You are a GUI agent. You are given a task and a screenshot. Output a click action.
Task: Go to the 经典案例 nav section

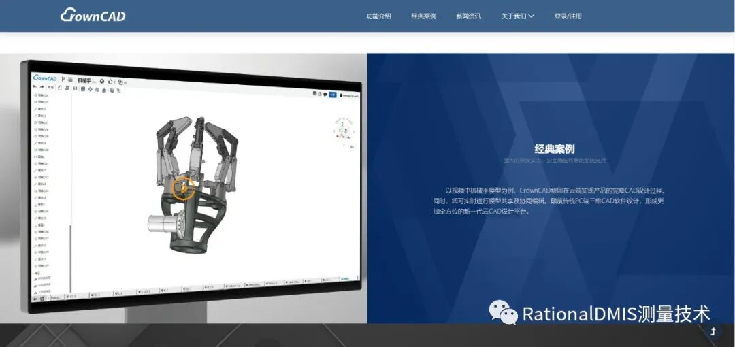point(423,16)
